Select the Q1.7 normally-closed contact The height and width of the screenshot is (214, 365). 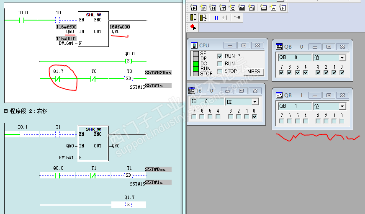pos(57,79)
